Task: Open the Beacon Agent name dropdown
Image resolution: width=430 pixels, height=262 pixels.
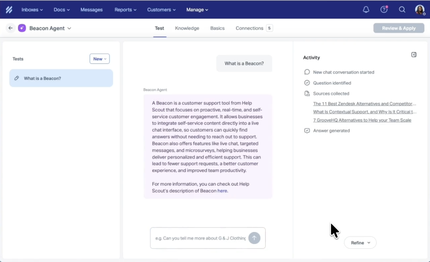Action: [x=50, y=28]
